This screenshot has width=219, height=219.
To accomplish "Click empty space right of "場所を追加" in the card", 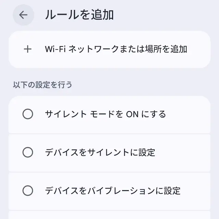I will [198, 49].
